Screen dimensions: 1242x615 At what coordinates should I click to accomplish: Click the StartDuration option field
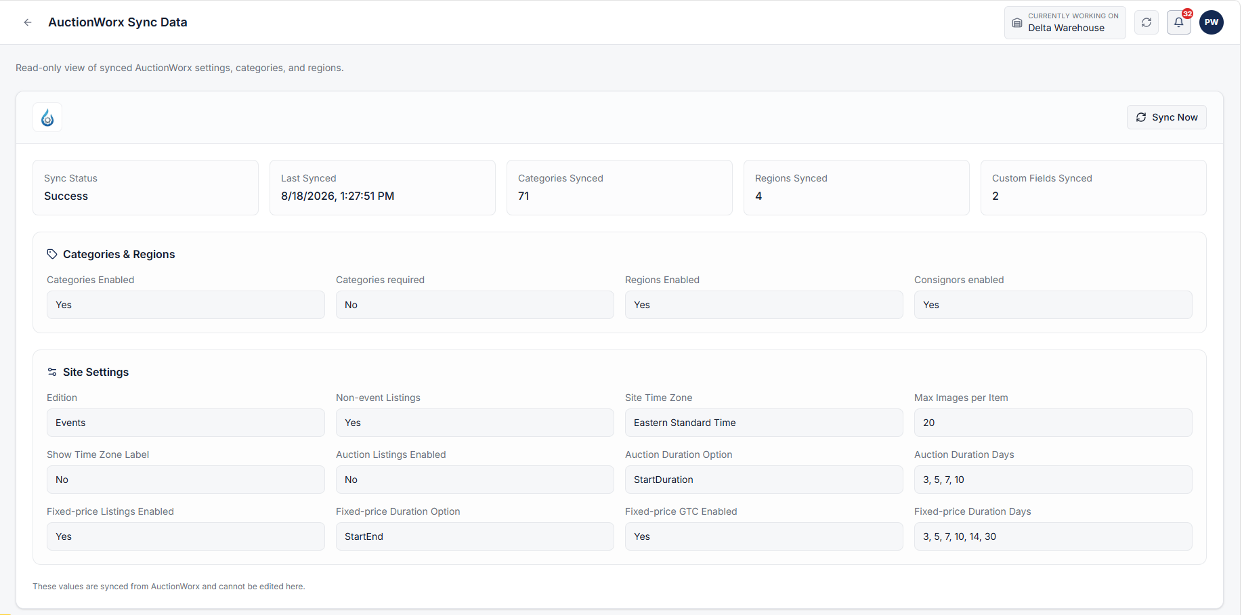764,480
